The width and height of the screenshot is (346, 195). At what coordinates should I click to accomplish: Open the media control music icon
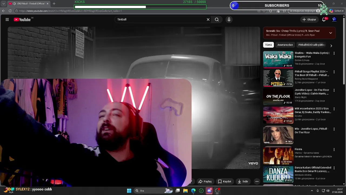point(278,11)
